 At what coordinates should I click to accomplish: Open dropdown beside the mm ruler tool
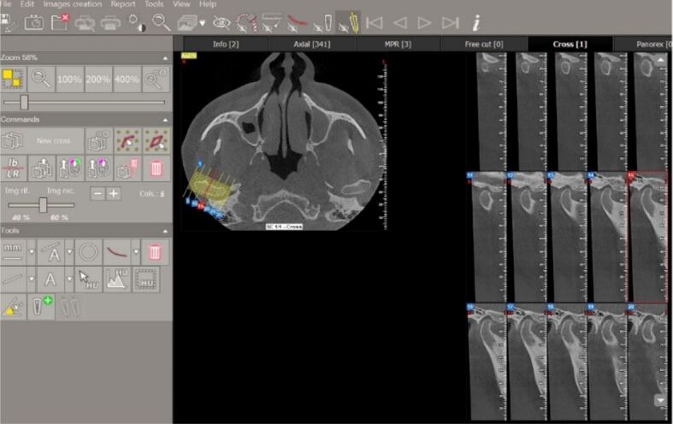[32, 252]
